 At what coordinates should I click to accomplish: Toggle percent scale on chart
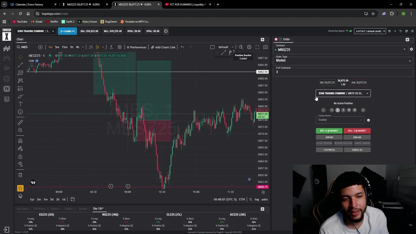pyautogui.click(x=251, y=199)
